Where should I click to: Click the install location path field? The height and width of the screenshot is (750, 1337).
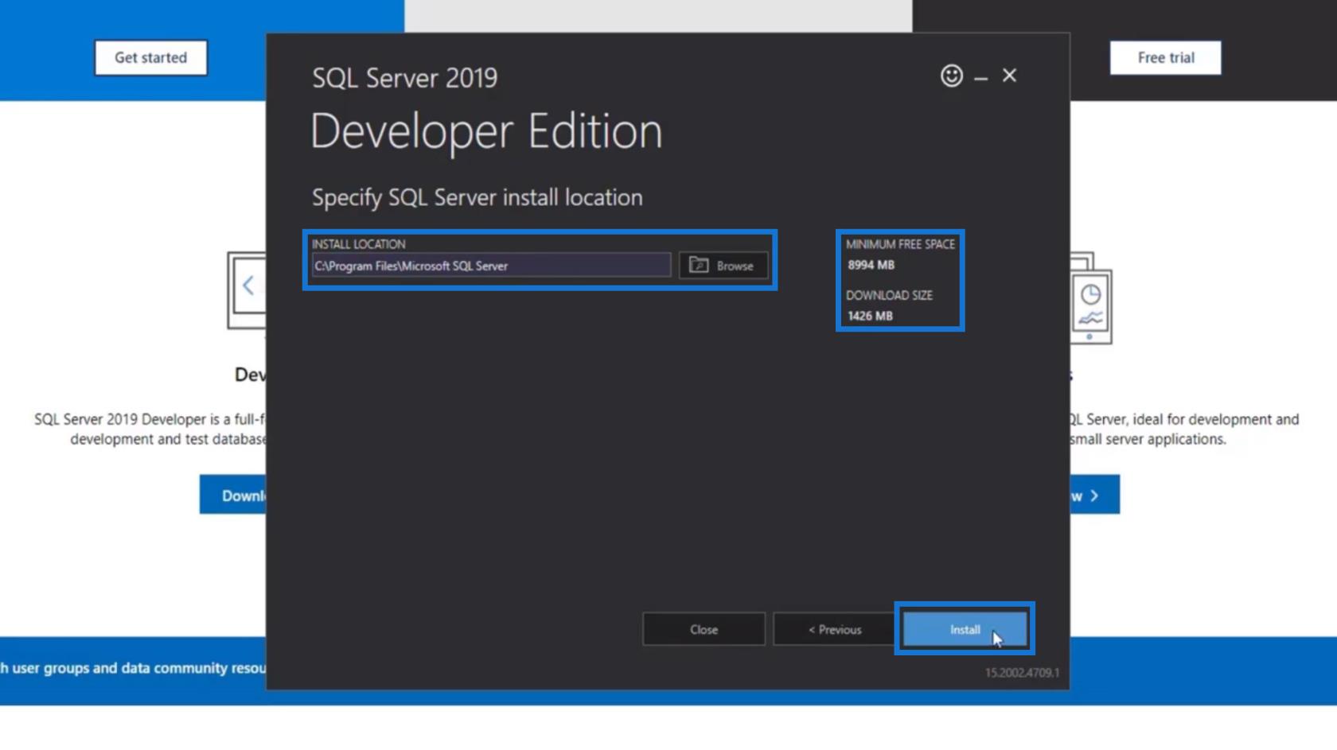tap(491, 266)
